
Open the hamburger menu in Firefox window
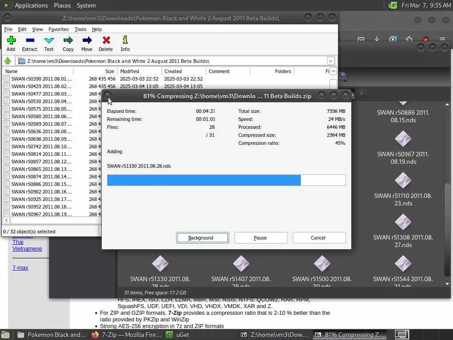(442, 39)
